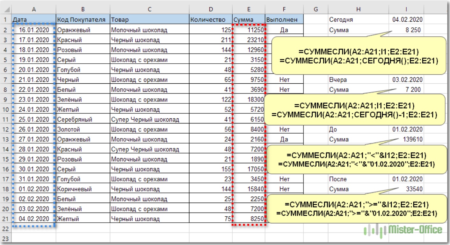Click the 'Сумма' header cell in column E

249,20
